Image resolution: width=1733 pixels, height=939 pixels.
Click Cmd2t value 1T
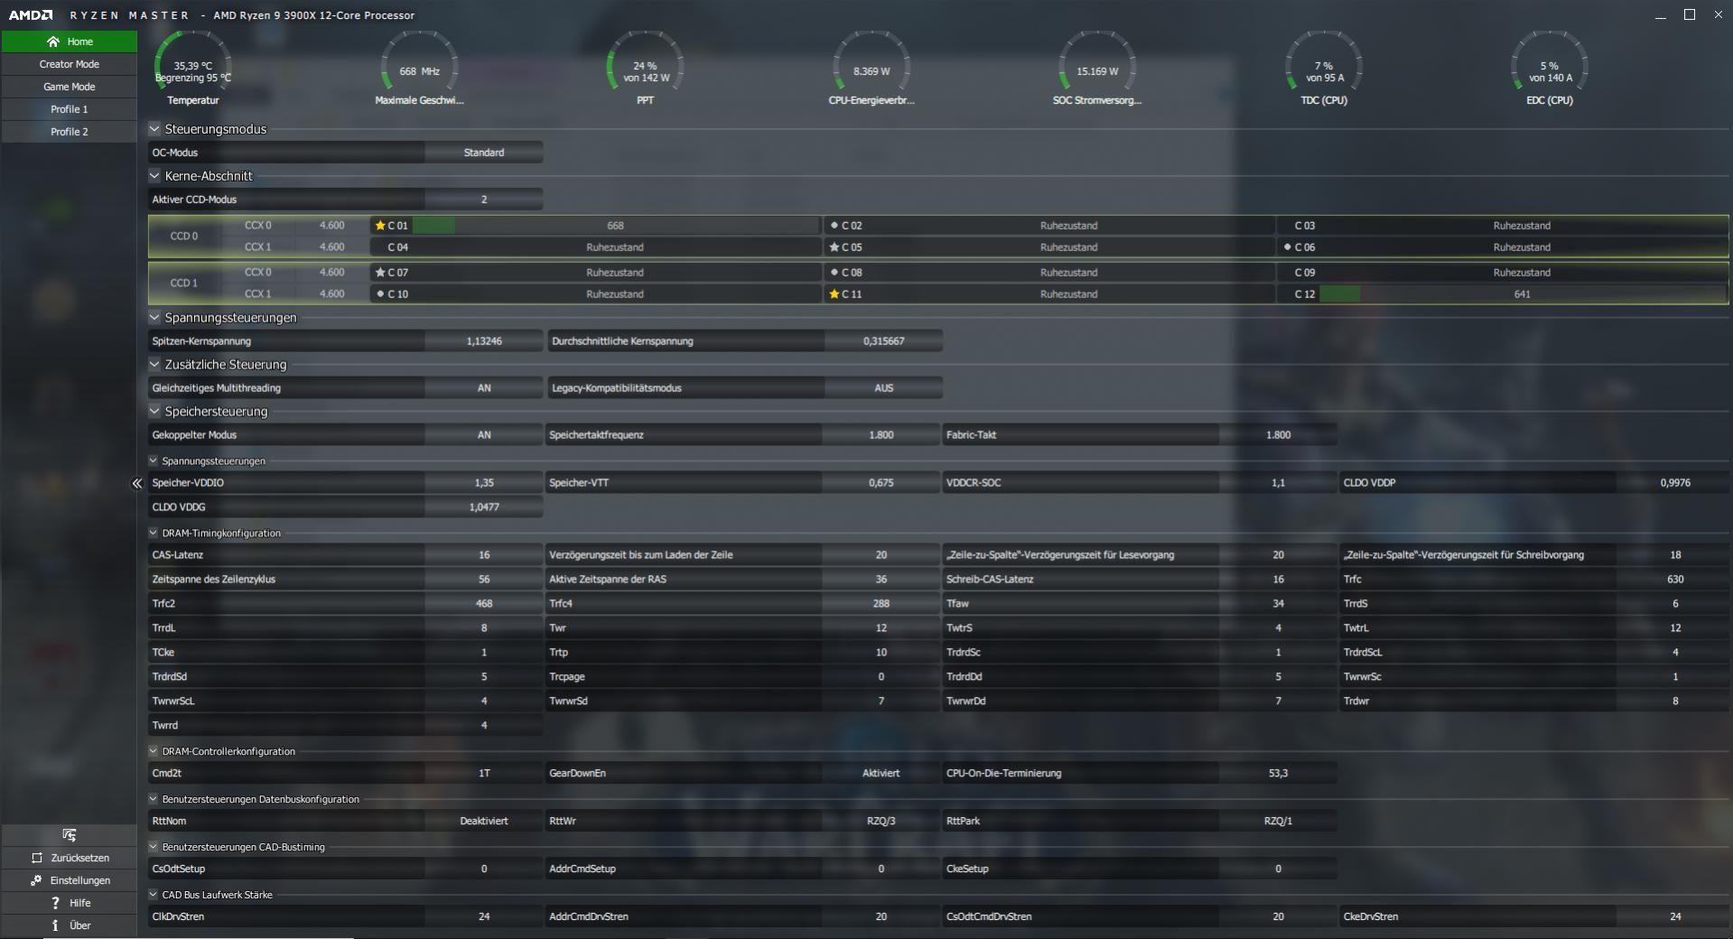click(484, 773)
